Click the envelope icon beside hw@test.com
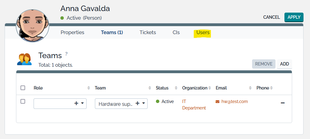 click(x=218, y=101)
